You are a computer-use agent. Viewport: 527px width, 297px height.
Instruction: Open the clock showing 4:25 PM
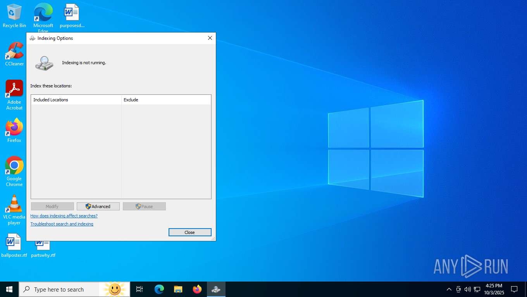pos(494,289)
